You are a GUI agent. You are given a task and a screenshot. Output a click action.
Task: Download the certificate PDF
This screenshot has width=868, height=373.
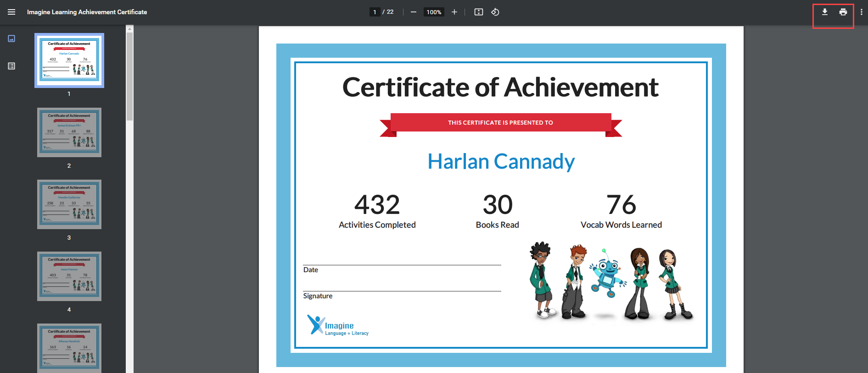[x=824, y=12]
